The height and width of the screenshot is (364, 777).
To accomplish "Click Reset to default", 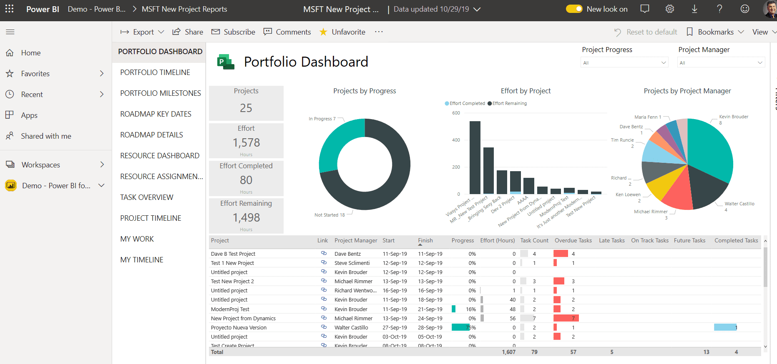I will [x=646, y=32].
